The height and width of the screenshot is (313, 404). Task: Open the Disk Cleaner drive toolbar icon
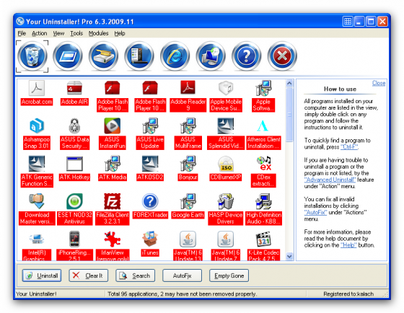[x=104, y=56]
